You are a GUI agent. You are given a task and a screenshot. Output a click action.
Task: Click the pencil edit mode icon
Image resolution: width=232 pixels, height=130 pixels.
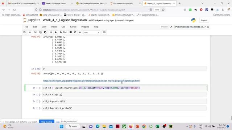tap(171, 27)
